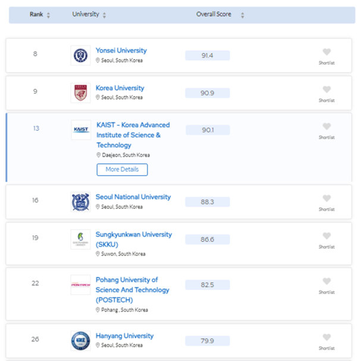The width and height of the screenshot is (357, 361).
Task: Sort by University name column arrows
Action: (x=105, y=15)
